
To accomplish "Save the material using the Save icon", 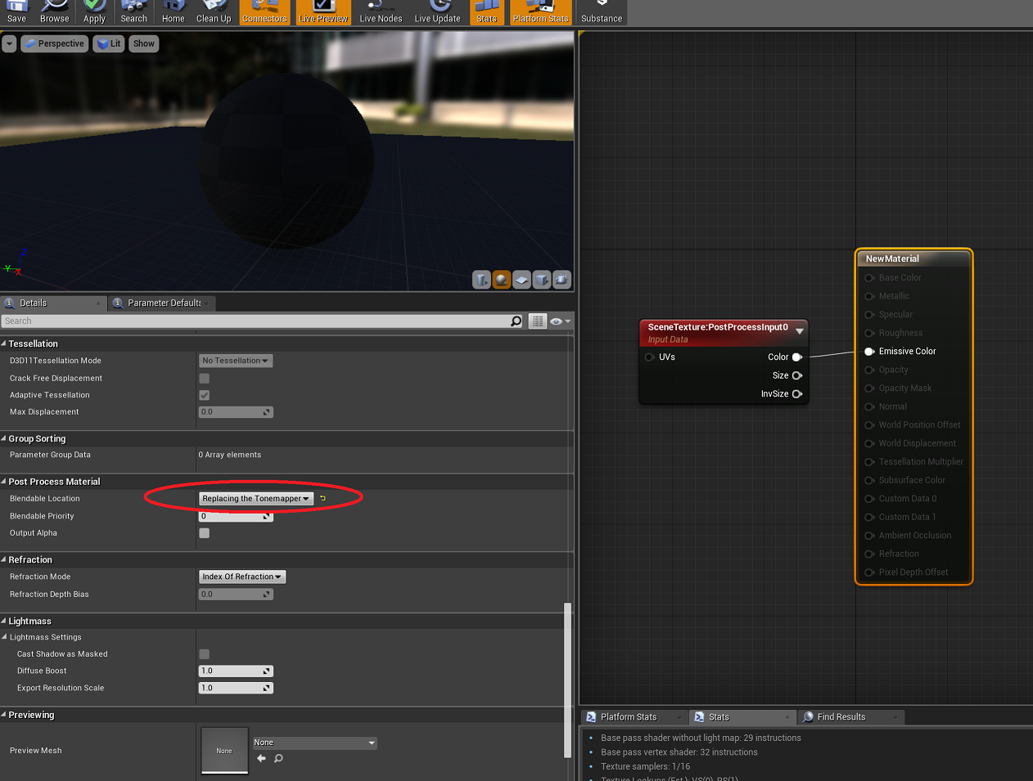I will click(16, 11).
